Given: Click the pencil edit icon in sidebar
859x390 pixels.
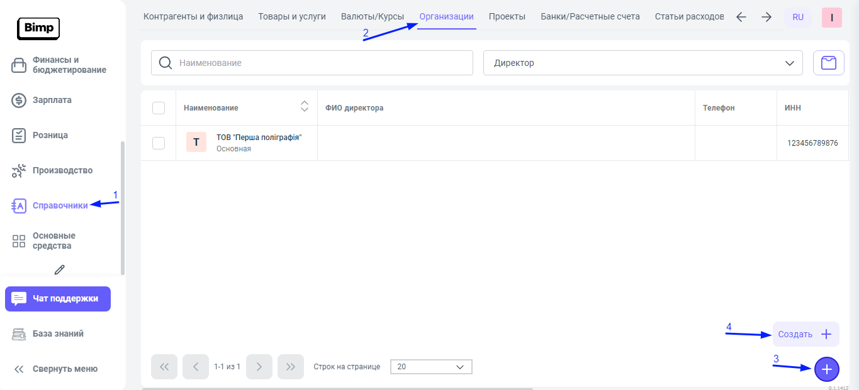Looking at the screenshot, I should point(60,269).
